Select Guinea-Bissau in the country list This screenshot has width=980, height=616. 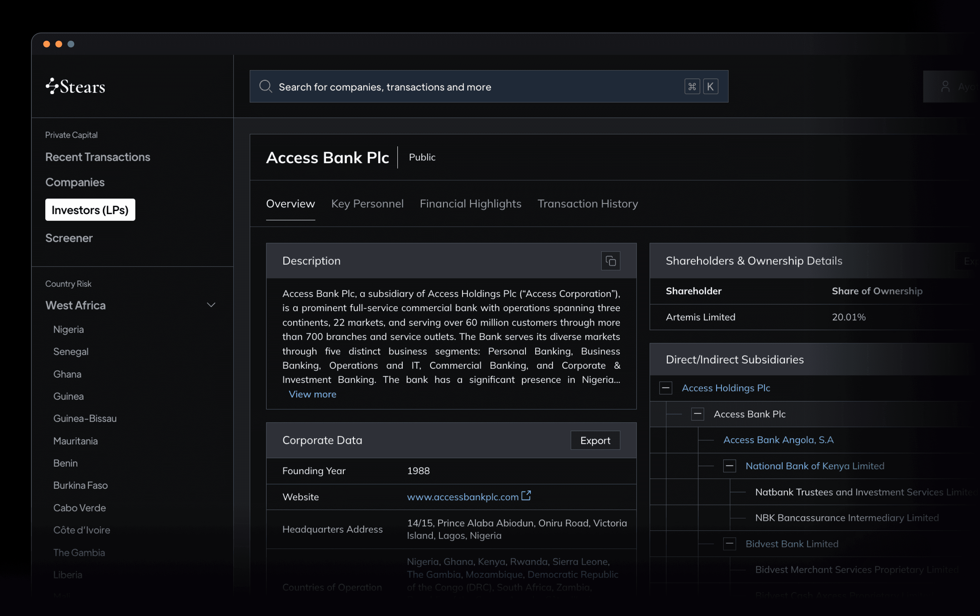pos(85,418)
